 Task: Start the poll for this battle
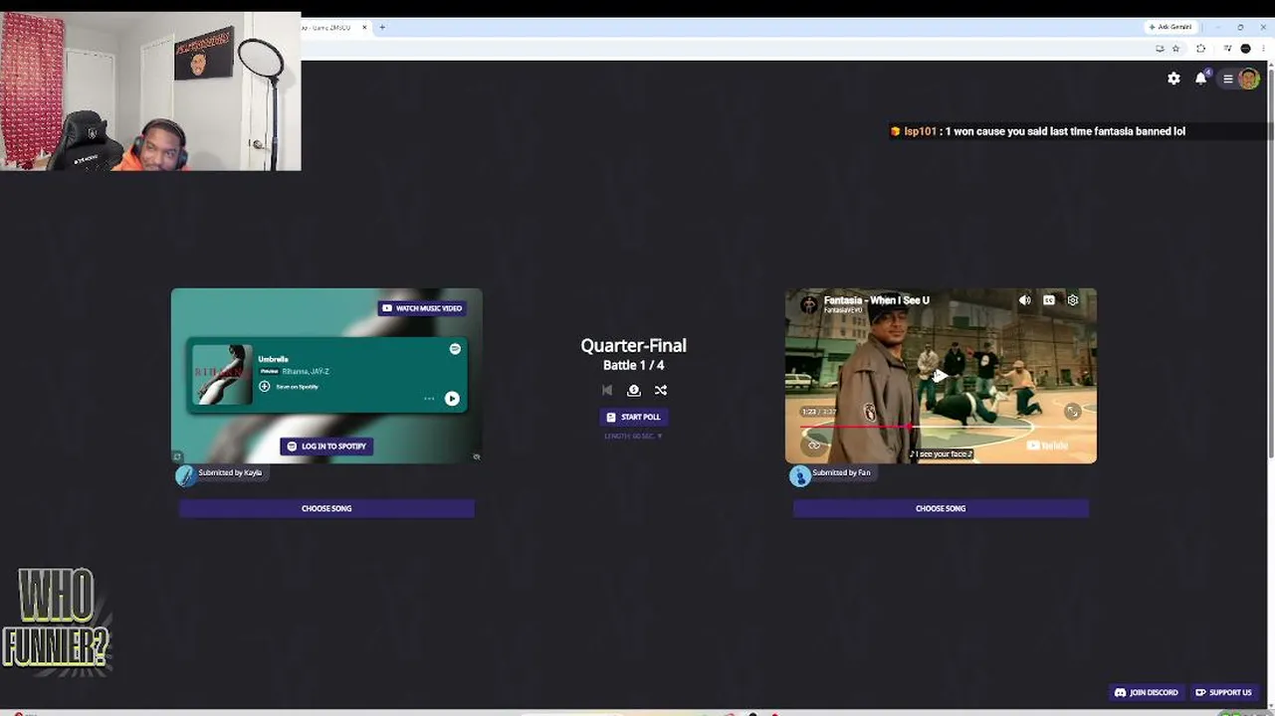point(633,417)
